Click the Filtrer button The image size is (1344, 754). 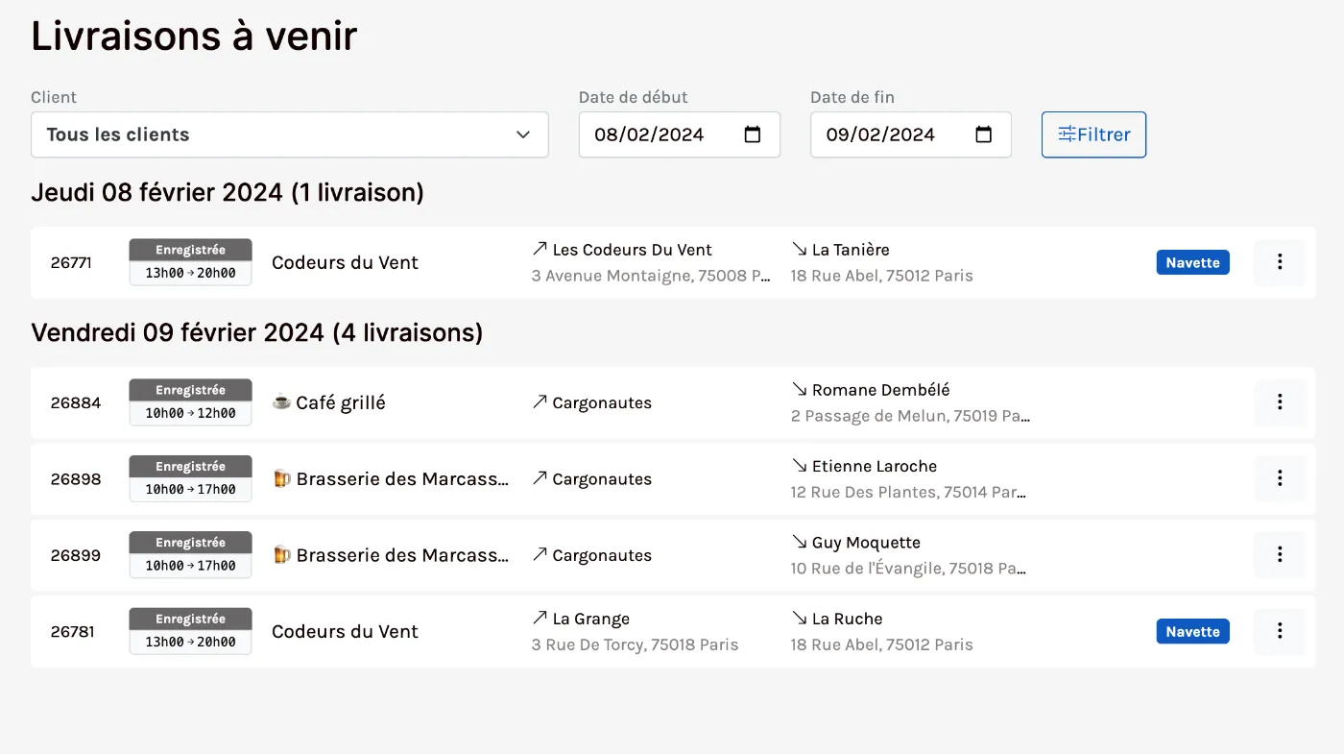pyautogui.click(x=1093, y=134)
